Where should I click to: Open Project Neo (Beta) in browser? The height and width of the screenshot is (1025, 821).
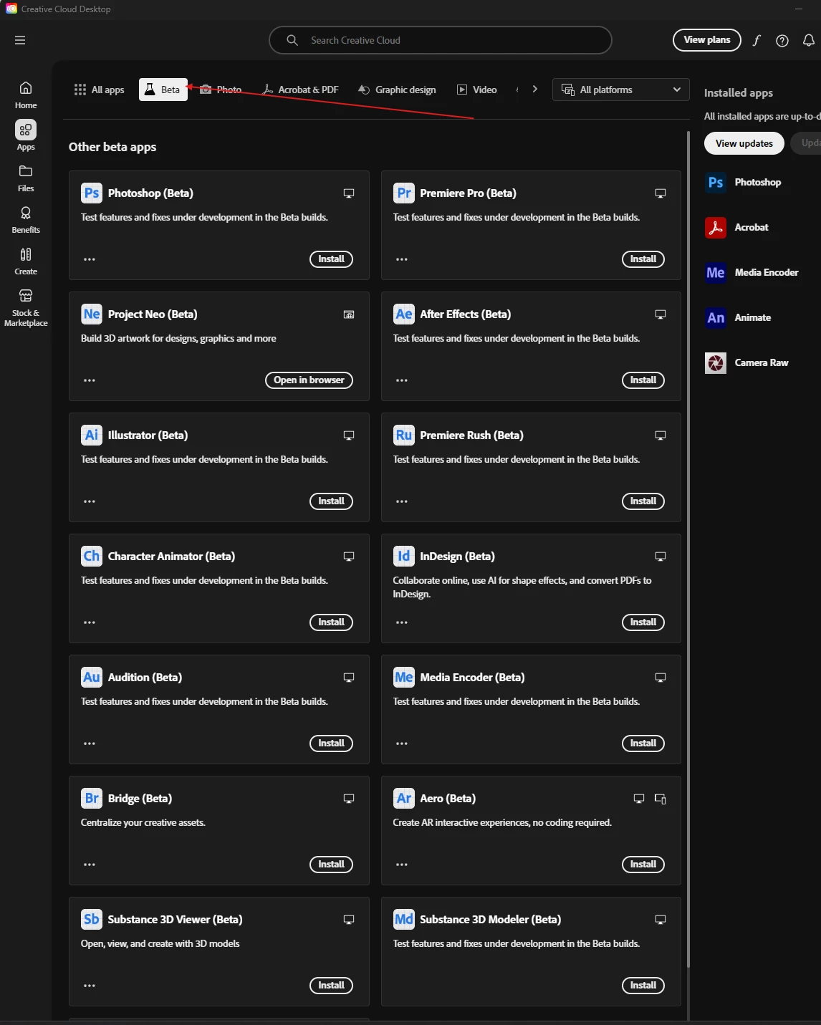click(x=309, y=380)
